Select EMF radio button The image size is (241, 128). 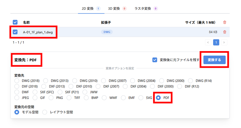tap(123, 98)
